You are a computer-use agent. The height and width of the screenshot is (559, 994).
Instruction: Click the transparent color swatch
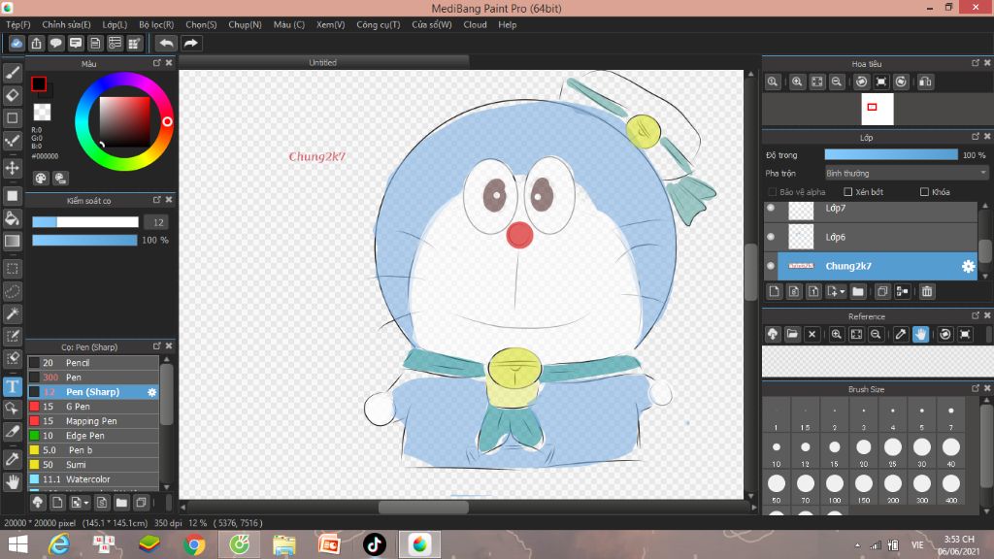[43, 113]
